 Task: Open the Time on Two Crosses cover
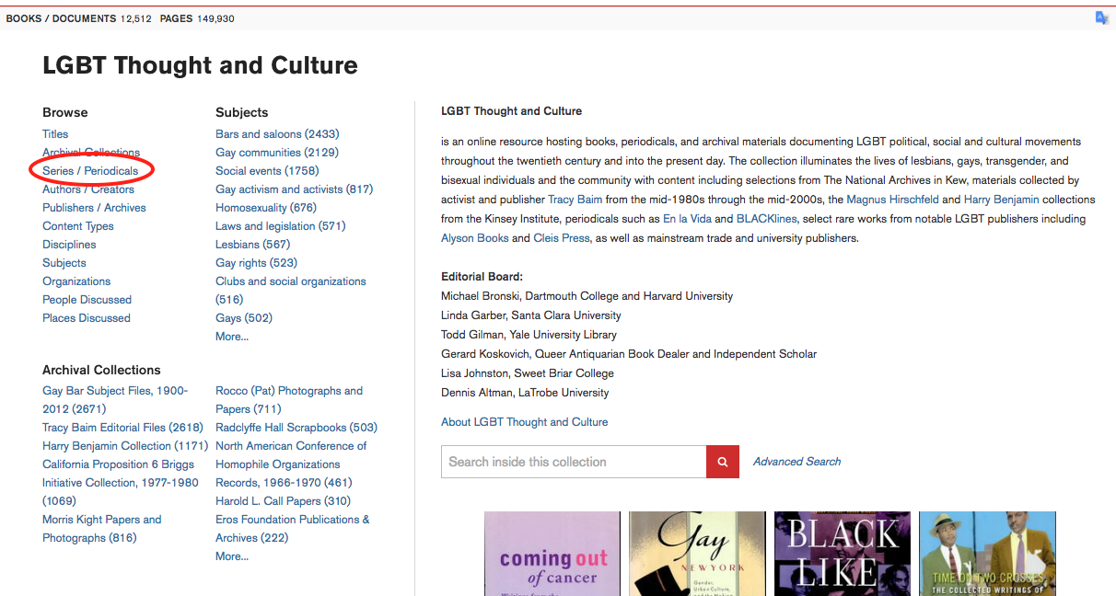987,554
